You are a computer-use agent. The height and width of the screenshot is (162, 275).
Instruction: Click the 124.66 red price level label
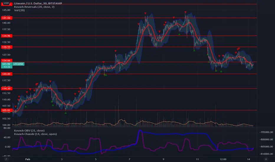pyautogui.click(x=6, y=60)
